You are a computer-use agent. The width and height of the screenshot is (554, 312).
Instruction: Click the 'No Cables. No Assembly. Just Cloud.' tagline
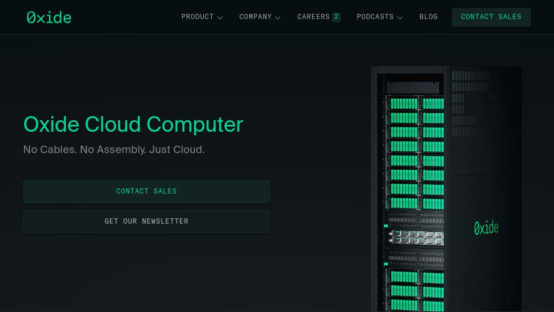114,150
